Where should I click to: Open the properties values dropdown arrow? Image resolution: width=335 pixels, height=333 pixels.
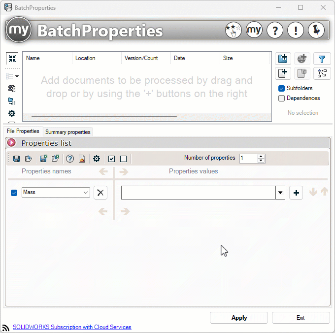(280, 193)
